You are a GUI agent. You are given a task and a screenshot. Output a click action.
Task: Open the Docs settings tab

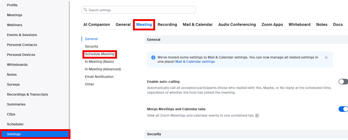[338, 25]
